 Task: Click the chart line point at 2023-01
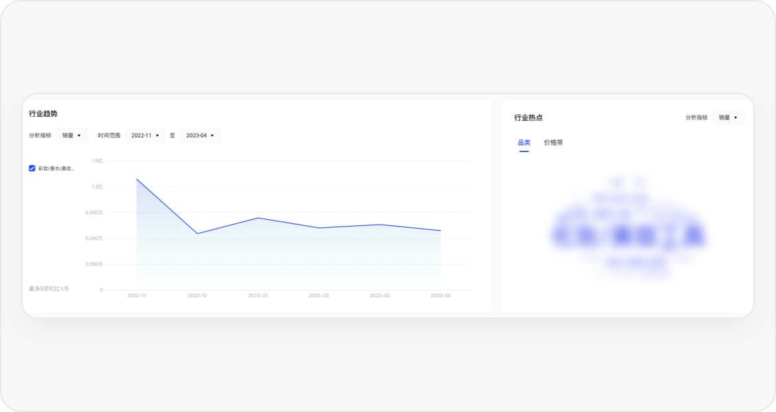click(x=258, y=218)
